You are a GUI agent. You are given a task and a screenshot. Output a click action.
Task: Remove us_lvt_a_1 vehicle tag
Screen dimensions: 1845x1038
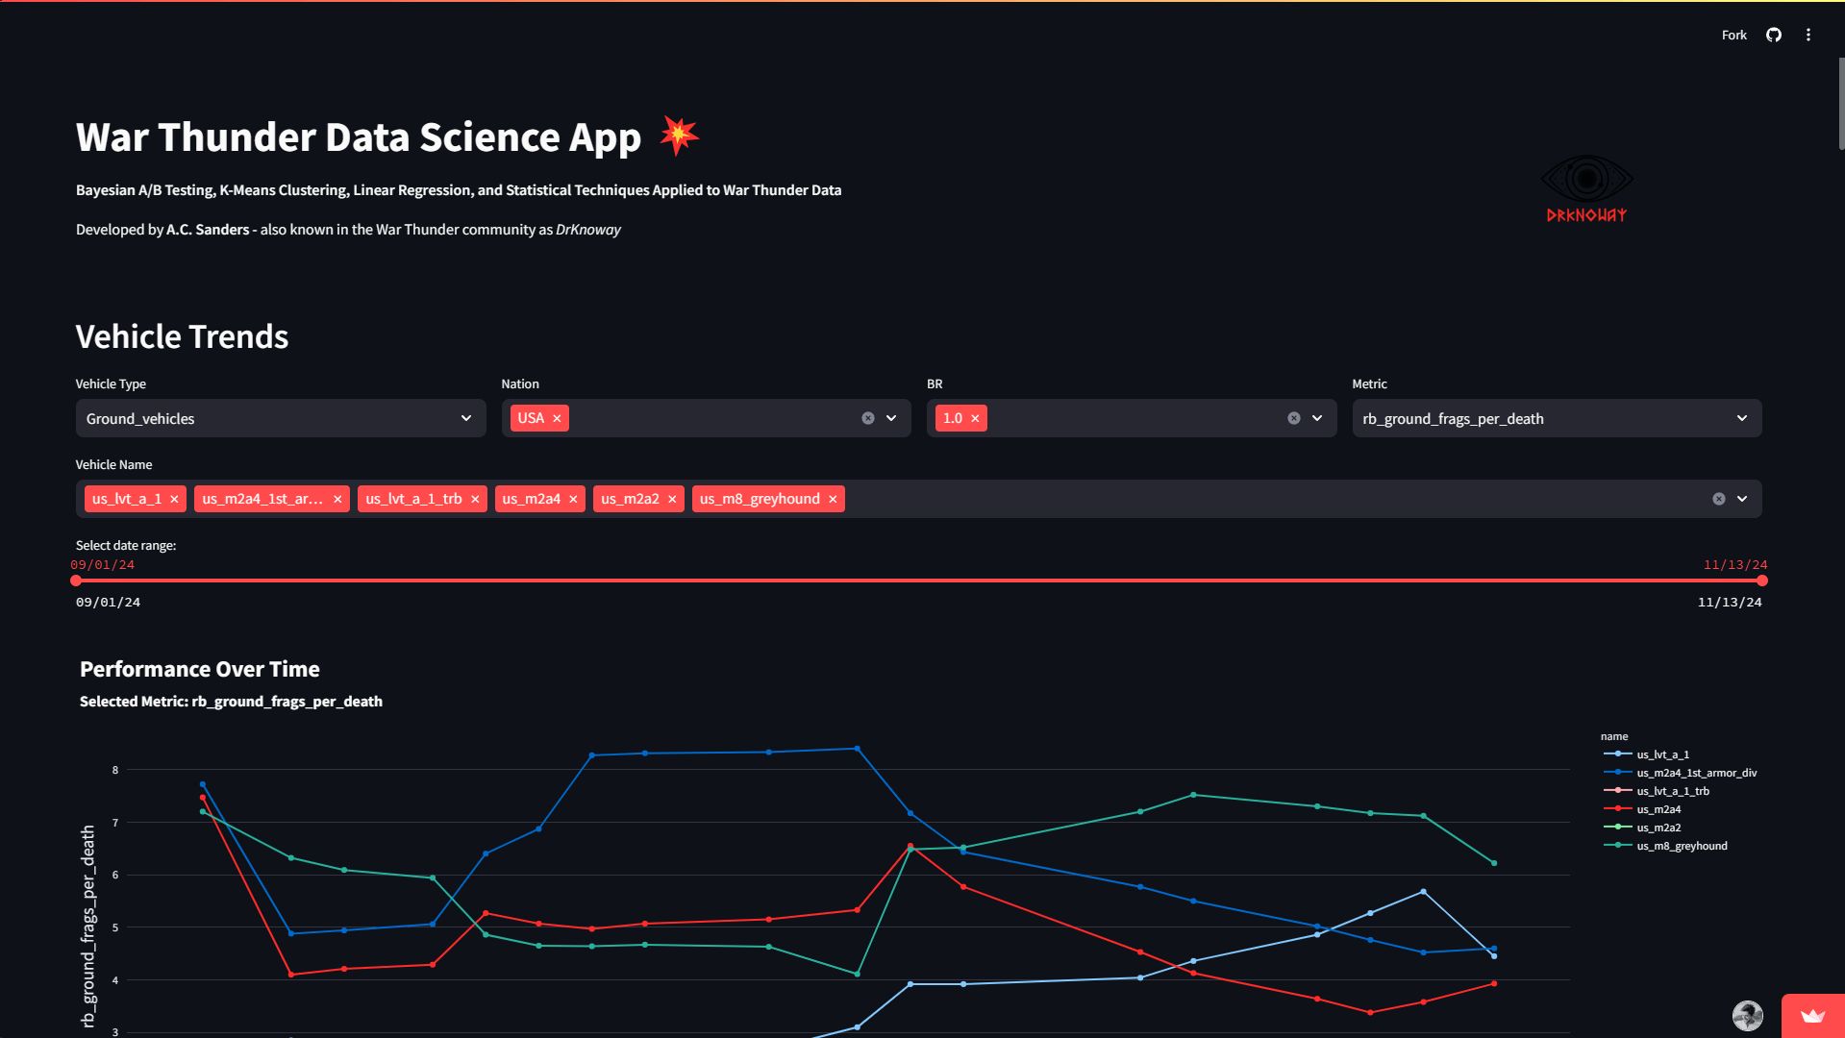click(x=174, y=499)
